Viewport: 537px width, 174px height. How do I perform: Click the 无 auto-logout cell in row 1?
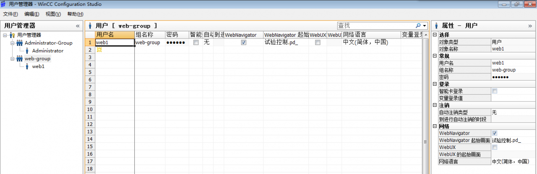tap(208, 43)
